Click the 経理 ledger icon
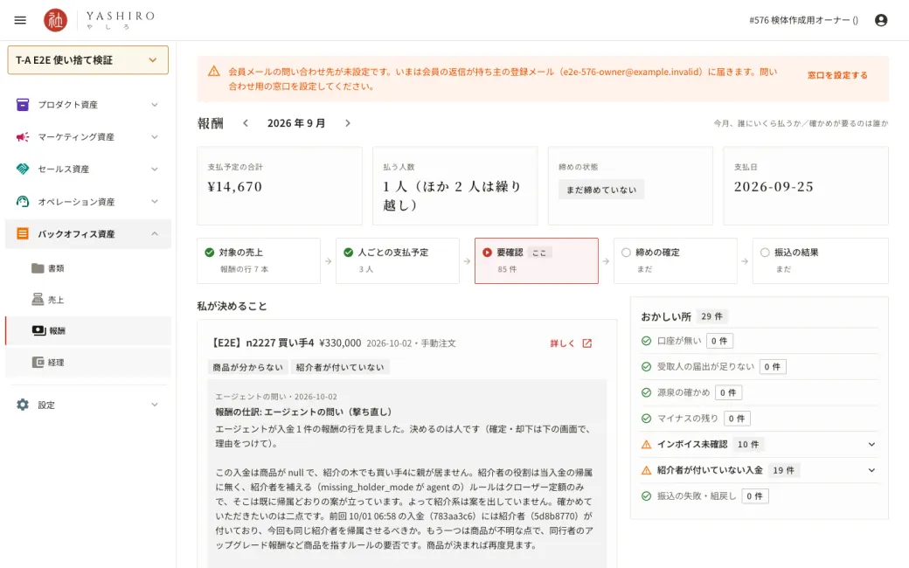This screenshot has height=568, width=909. click(x=38, y=363)
